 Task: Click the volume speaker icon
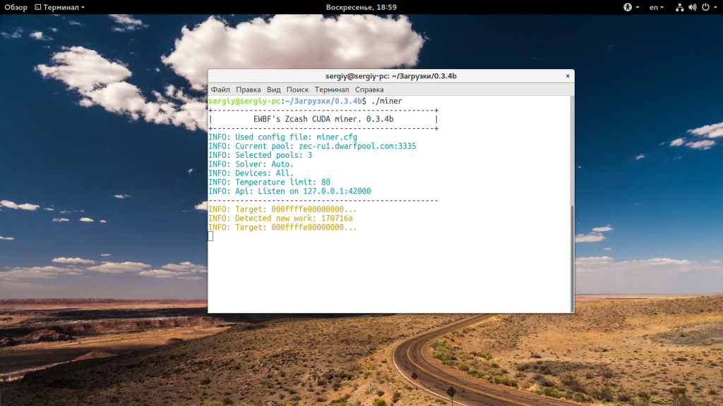pos(692,7)
